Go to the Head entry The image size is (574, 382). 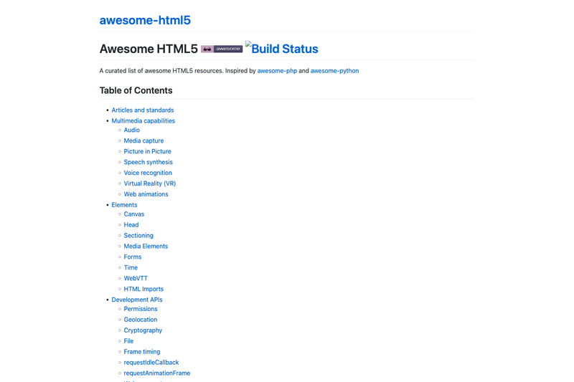click(x=131, y=225)
